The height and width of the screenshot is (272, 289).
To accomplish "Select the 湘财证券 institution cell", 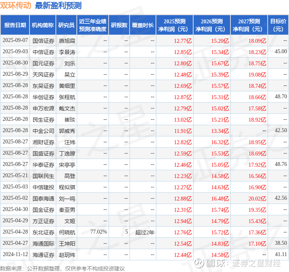I will tap(43, 142).
